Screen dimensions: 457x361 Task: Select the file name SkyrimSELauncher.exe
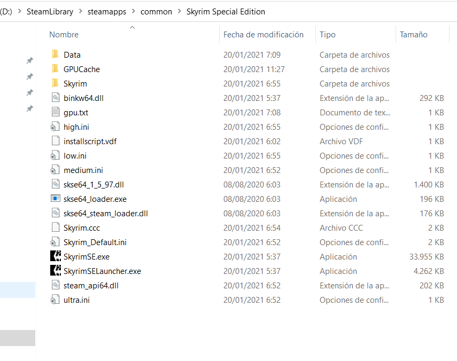coord(102,271)
